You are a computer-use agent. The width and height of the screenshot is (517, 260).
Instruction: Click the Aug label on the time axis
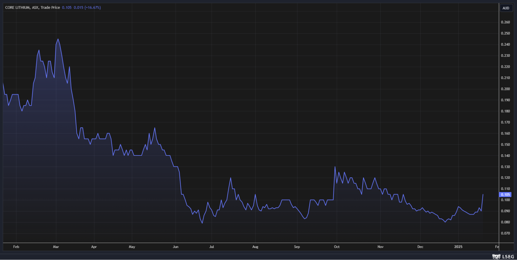point(255,247)
